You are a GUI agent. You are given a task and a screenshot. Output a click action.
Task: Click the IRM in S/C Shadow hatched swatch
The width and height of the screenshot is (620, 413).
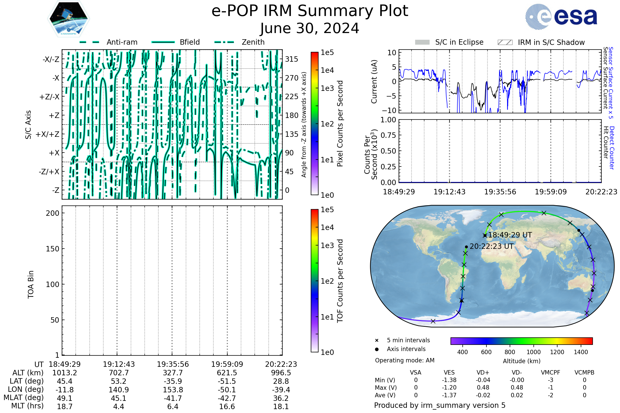(x=505, y=42)
